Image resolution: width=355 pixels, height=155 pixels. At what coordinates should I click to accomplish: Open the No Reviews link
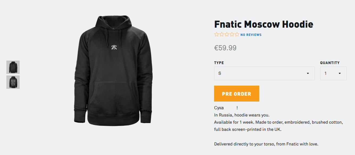coord(251,35)
